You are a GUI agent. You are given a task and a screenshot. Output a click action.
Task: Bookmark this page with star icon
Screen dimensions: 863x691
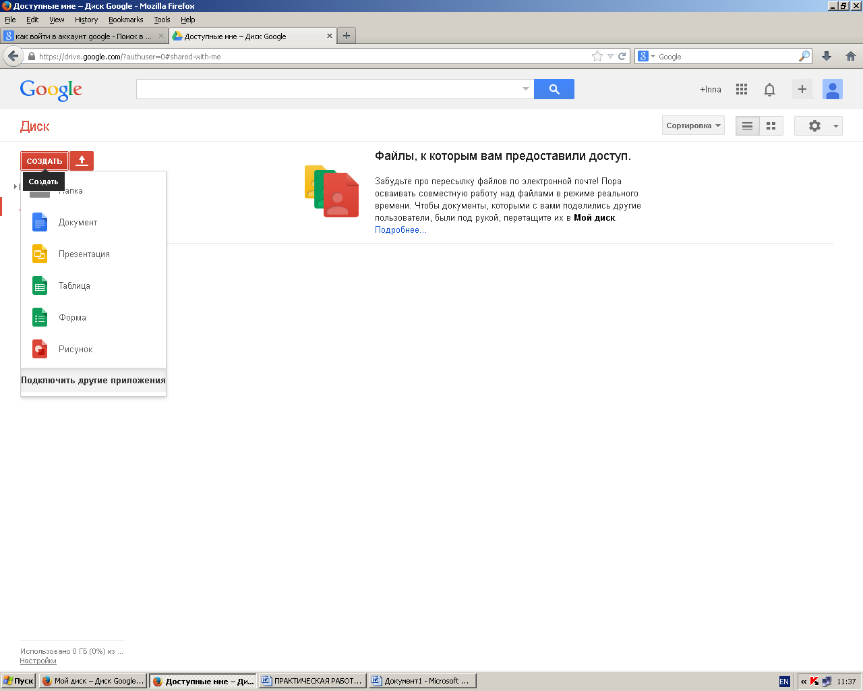click(597, 57)
